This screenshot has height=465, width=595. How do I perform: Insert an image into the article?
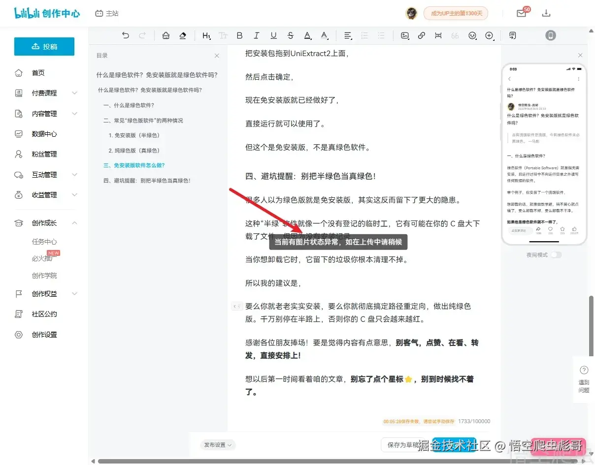pos(405,35)
